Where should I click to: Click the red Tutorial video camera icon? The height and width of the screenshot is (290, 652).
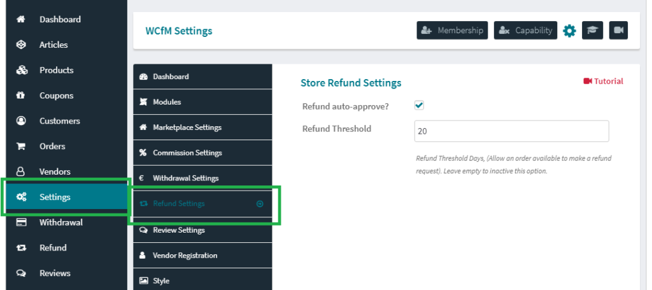pyautogui.click(x=588, y=81)
